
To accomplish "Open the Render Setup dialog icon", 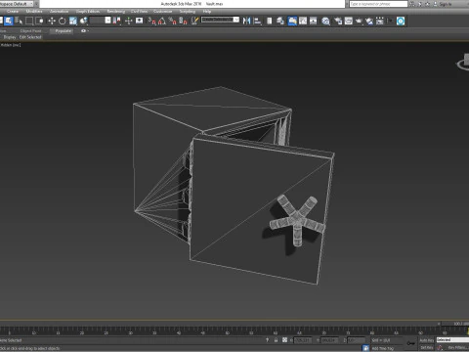I will (338, 21).
